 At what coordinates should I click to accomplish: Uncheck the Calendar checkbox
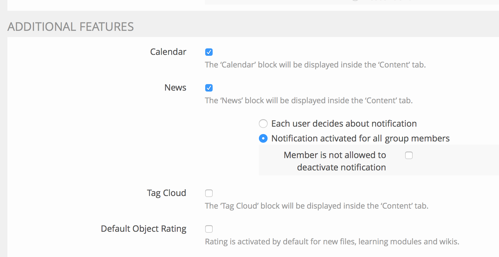(209, 52)
